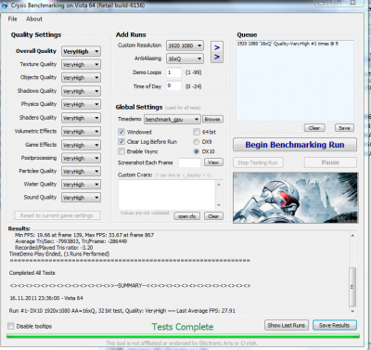Open the Shaders Quality dropdown

click(81, 118)
